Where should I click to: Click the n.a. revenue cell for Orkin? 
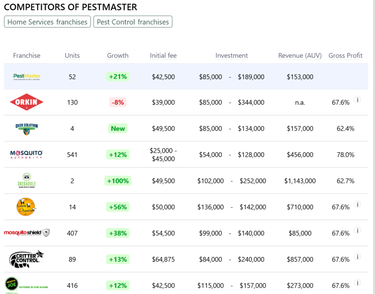300,103
